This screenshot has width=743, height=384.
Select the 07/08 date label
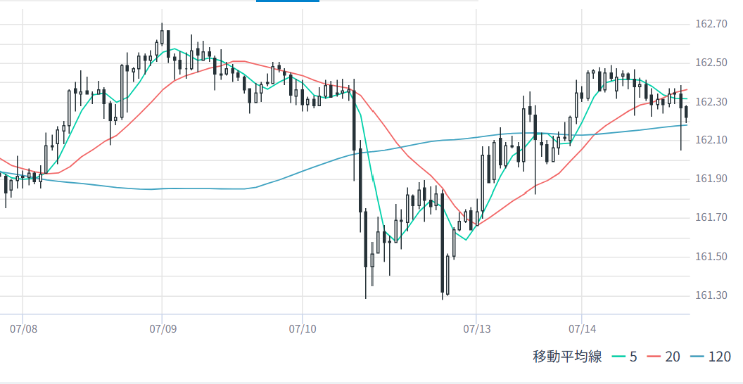coord(23,328)
